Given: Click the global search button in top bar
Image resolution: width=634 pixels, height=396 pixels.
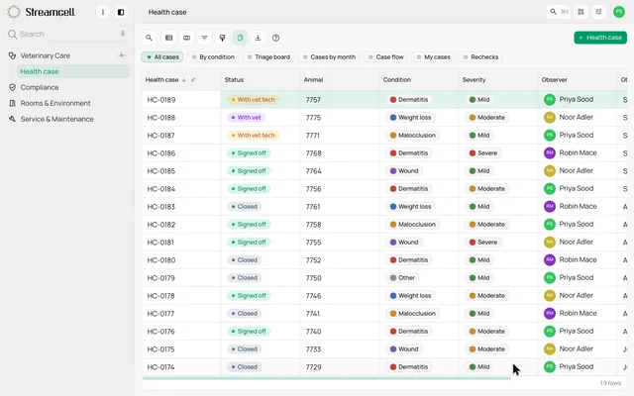Looking at the screenshot, I should (x=559, y=12).
